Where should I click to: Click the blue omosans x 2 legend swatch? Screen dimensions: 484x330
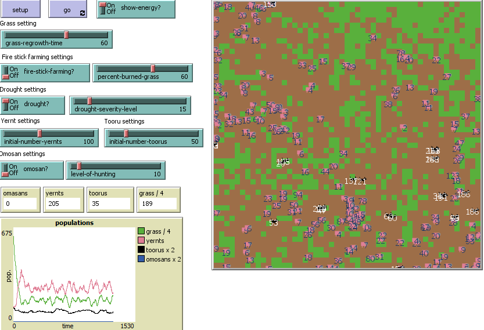click(x=141, y=259)
